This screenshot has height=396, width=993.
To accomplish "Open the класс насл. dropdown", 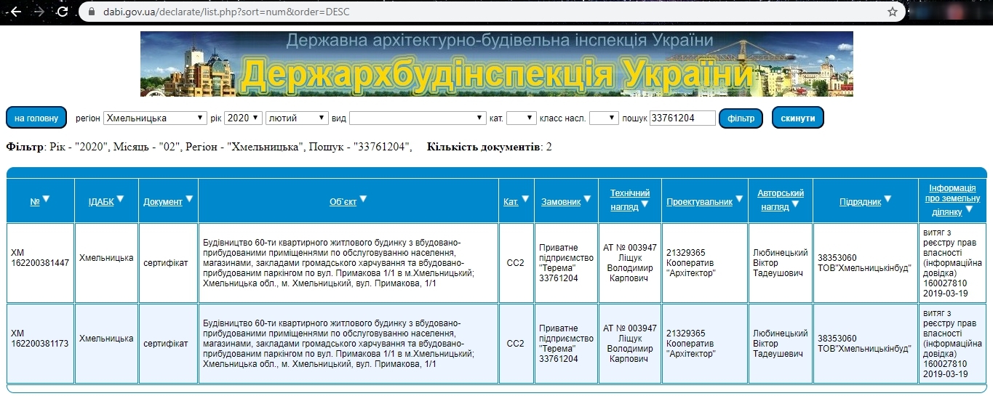I will coord(604,118).
